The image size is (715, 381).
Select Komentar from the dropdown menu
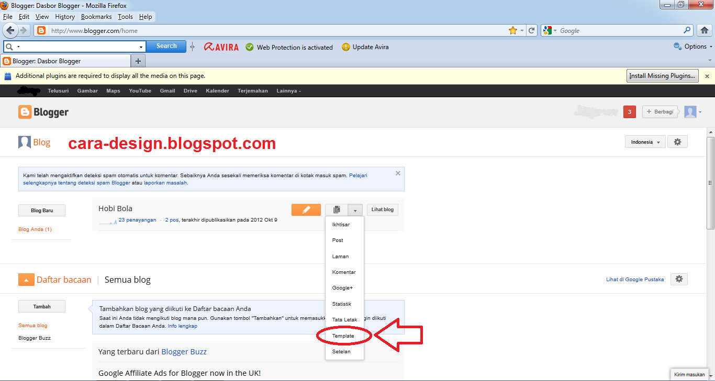click(344, 272)
